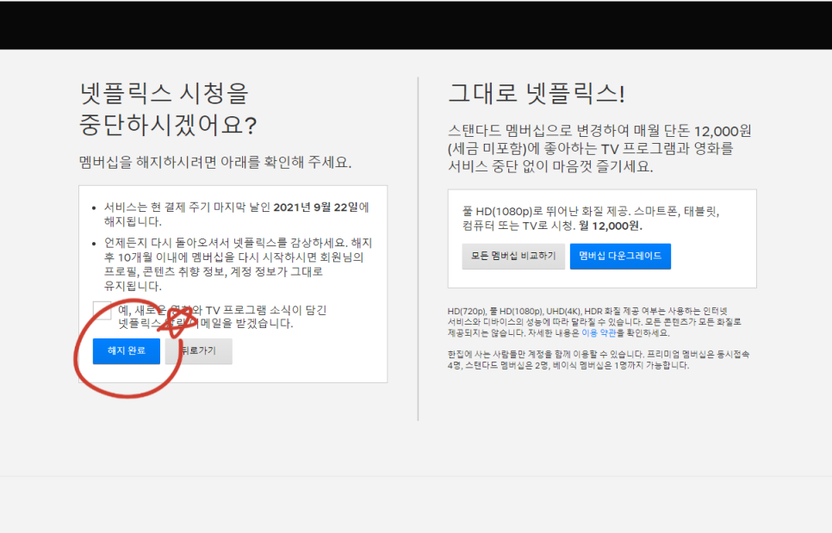Click the heading 넷플릭스 시청을 중단하시겠어요?
This screenshot has height=533, width=832.
[168, 108]
